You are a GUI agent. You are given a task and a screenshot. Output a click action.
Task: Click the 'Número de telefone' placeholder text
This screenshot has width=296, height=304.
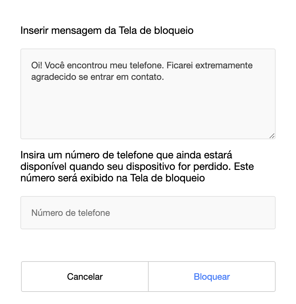(x=71, y=213)
